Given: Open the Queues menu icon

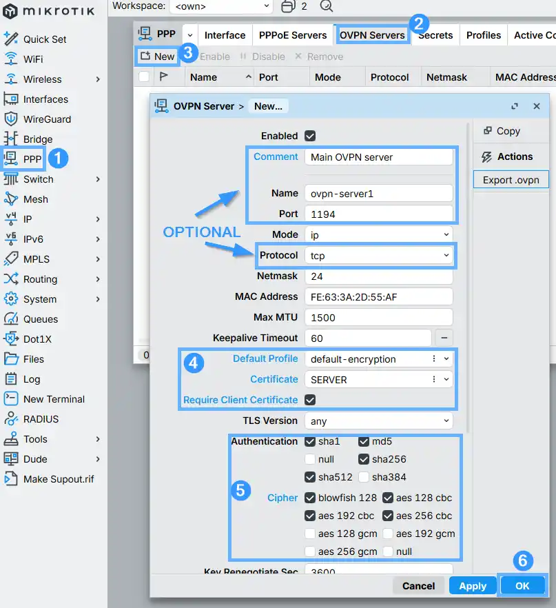Looking at the screenshot, I should 11,318.
